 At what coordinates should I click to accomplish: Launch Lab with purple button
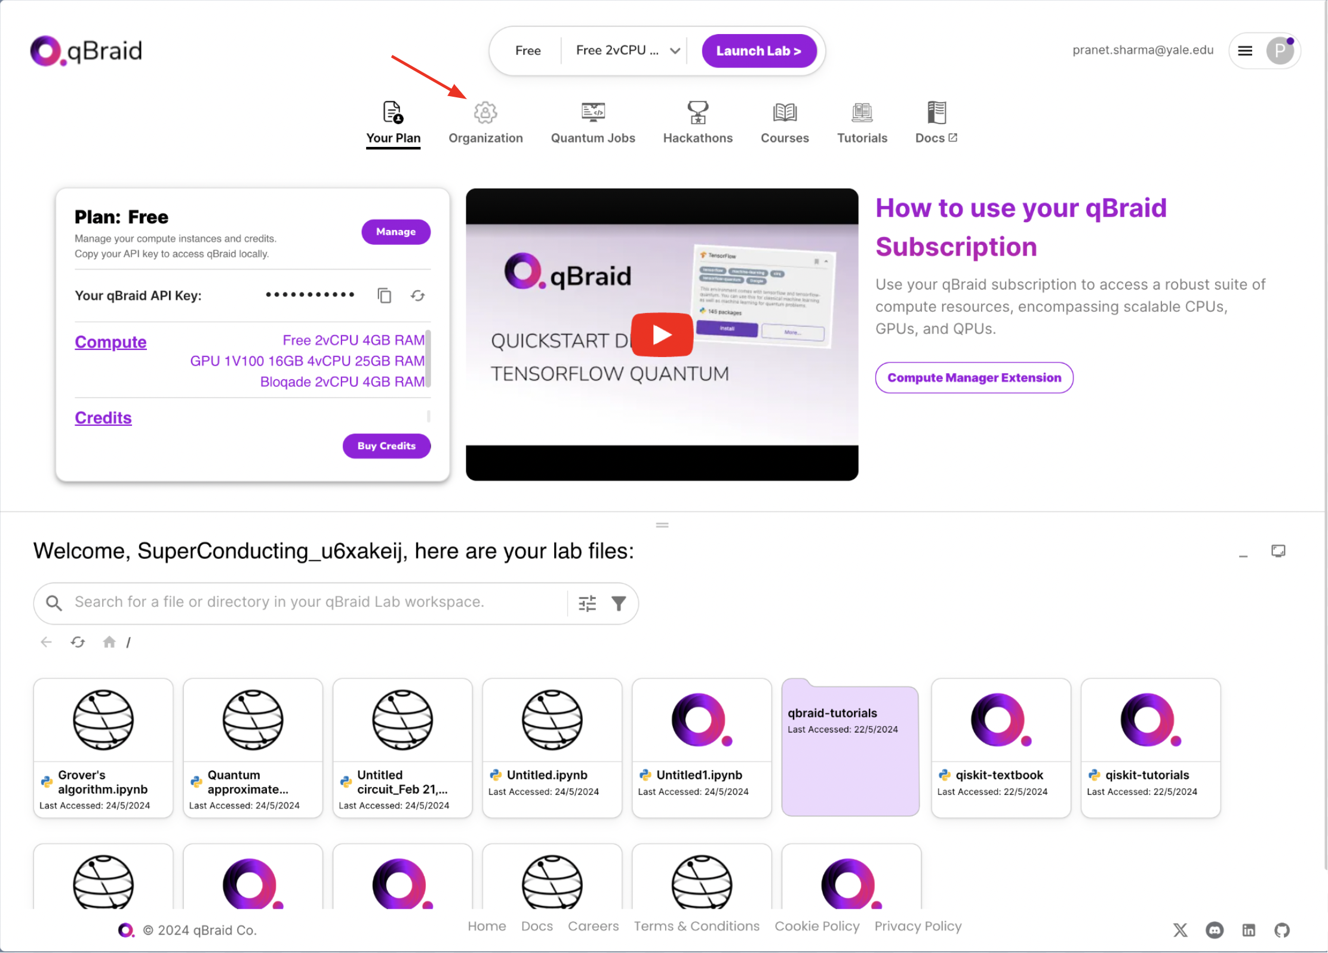[x=758, y=51]
